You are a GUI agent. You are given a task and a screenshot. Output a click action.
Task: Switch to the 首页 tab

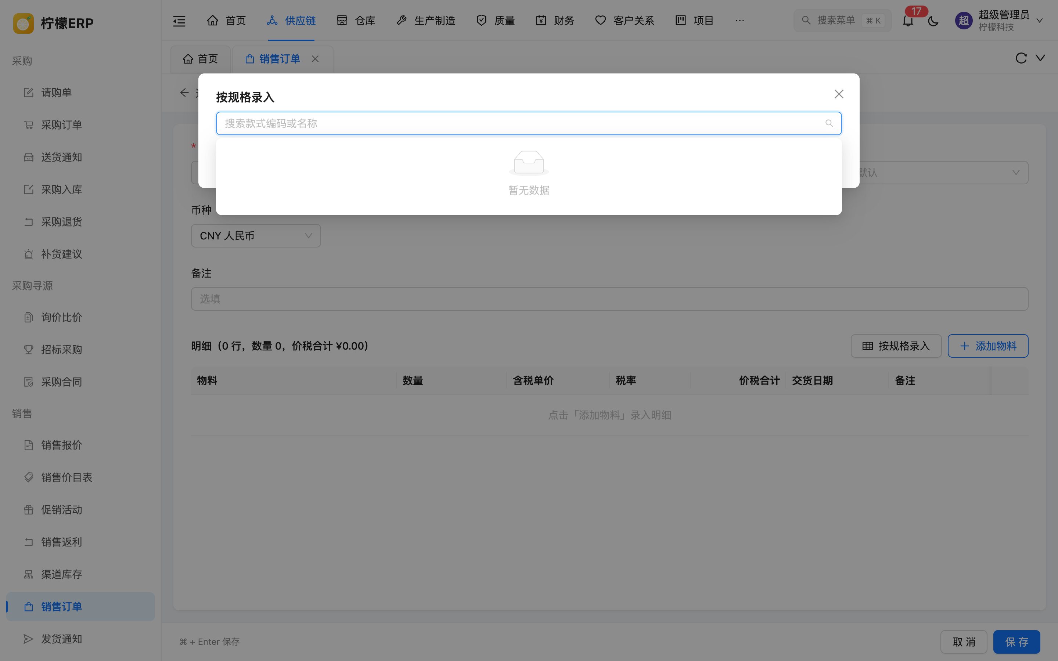click(x=201, y=59)
